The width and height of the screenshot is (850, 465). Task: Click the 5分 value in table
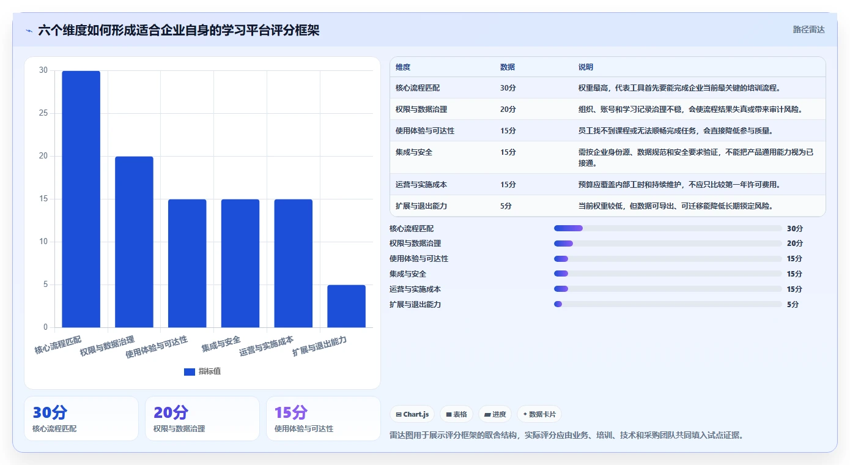506,206
